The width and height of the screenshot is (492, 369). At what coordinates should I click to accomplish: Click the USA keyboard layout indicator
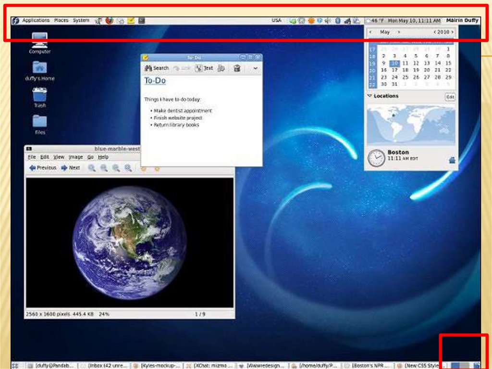[x=276, y=20]
